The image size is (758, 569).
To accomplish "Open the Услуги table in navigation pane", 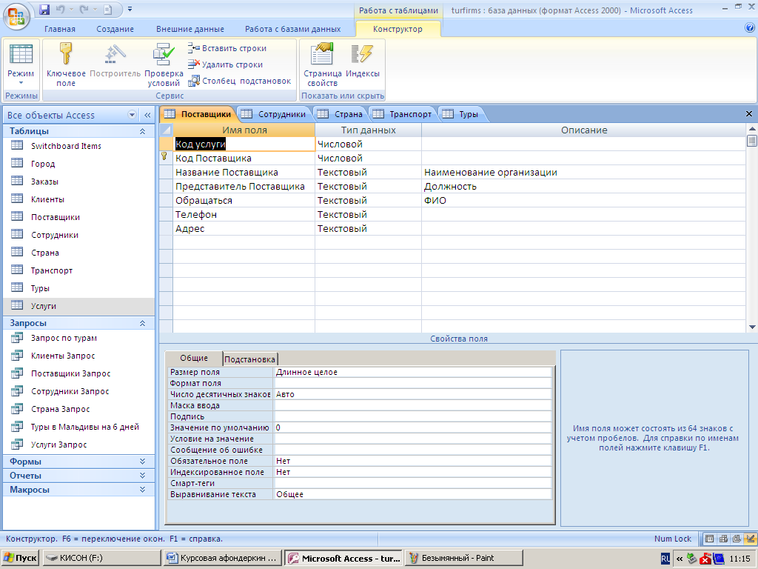I will point(44,306).
